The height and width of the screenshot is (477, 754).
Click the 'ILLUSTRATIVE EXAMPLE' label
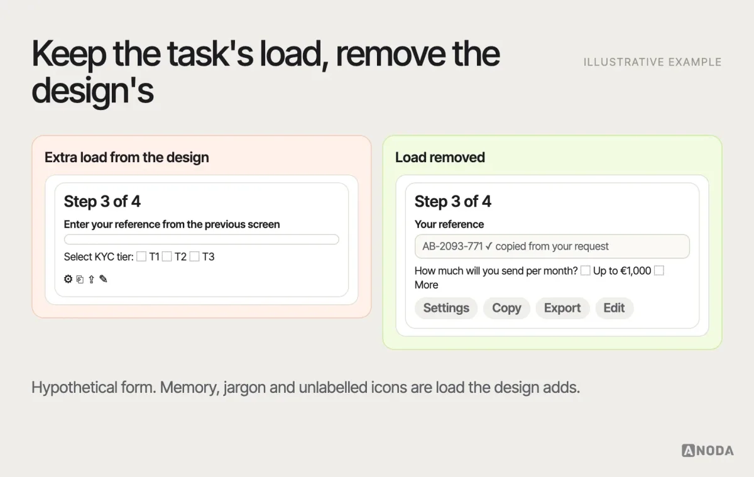(653, 62)
